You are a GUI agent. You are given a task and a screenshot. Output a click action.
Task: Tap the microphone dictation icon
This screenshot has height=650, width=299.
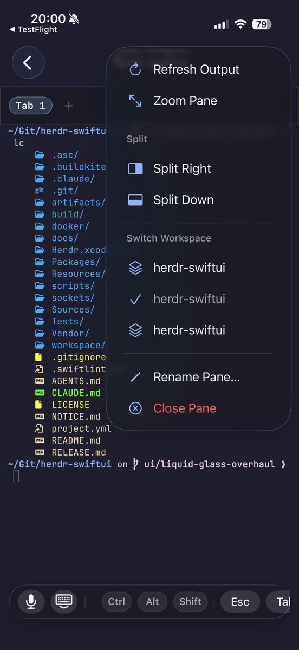pyautogui.click(x=31, y=601)
